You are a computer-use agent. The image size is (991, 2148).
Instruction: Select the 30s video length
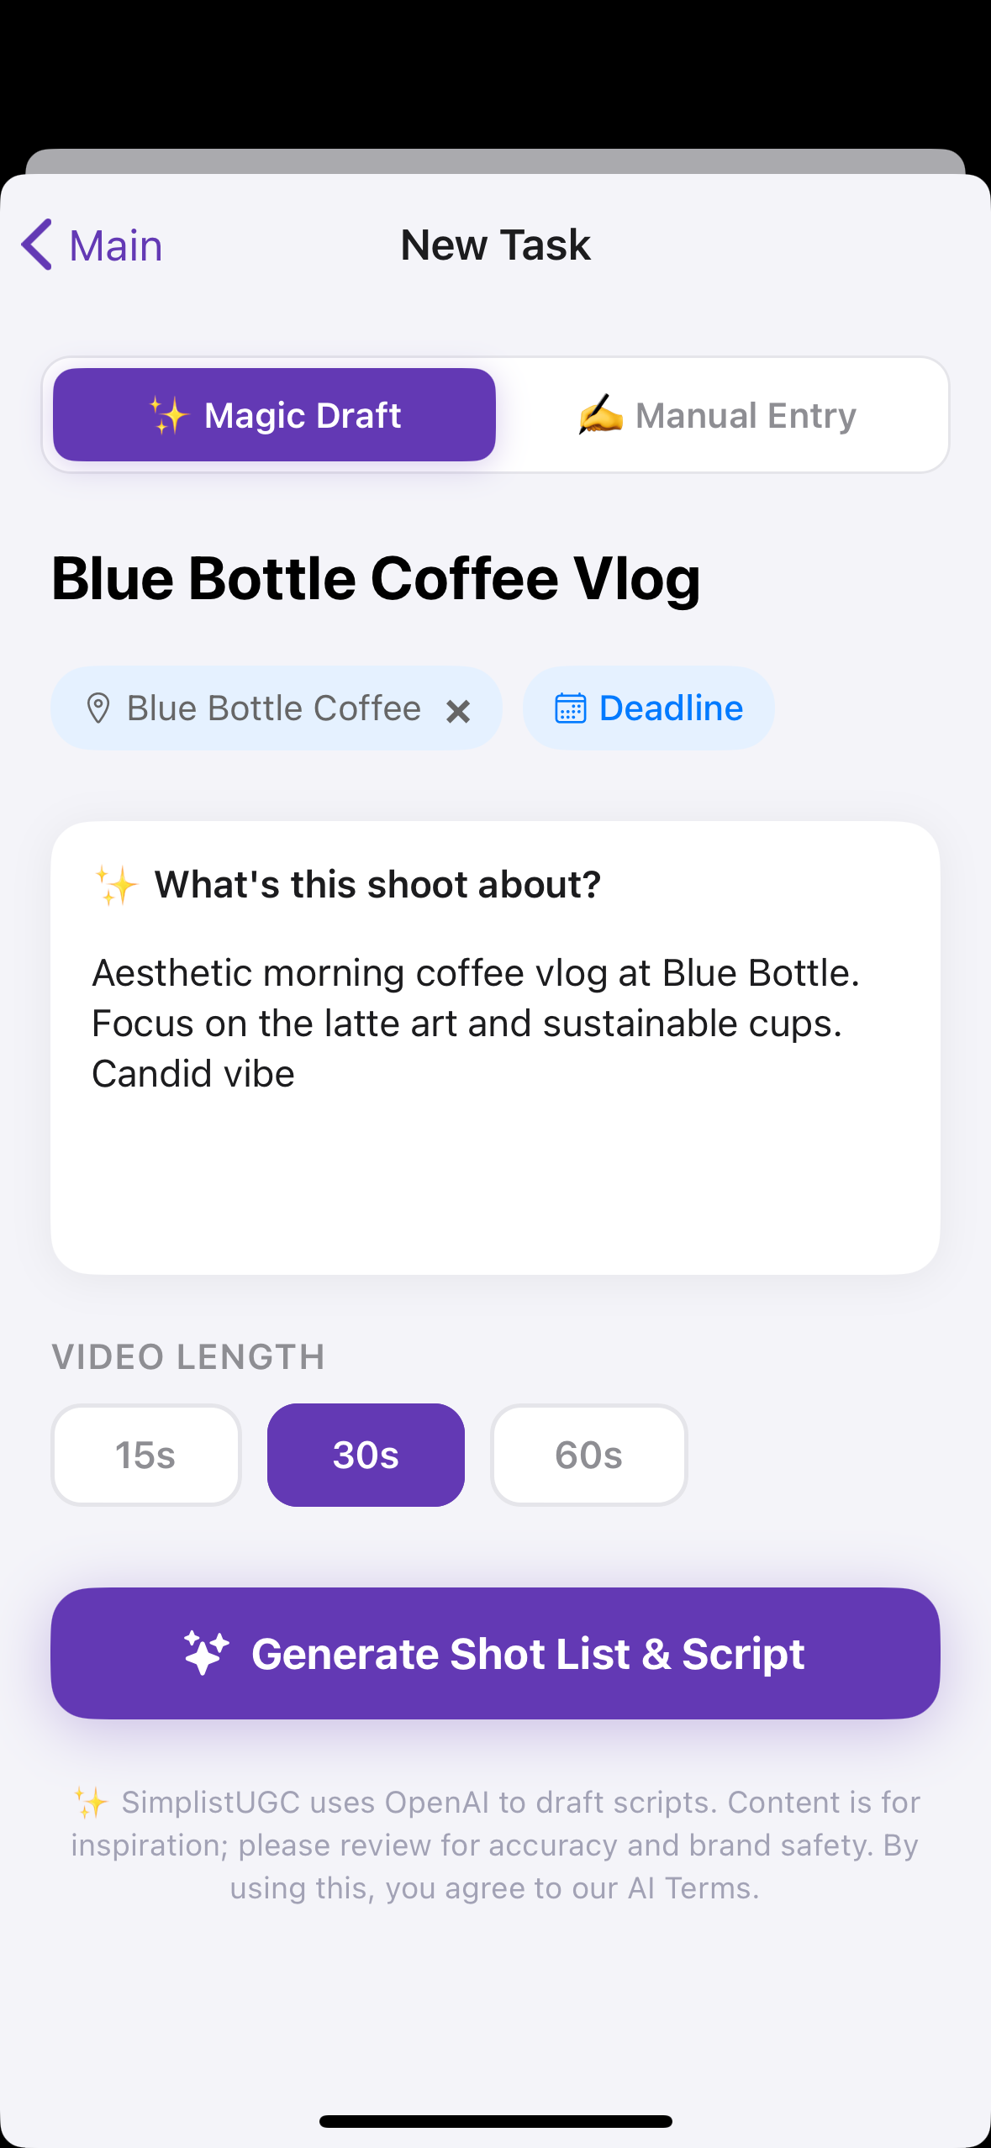366,1455
